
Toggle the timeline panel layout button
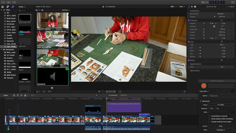[217, 2]
